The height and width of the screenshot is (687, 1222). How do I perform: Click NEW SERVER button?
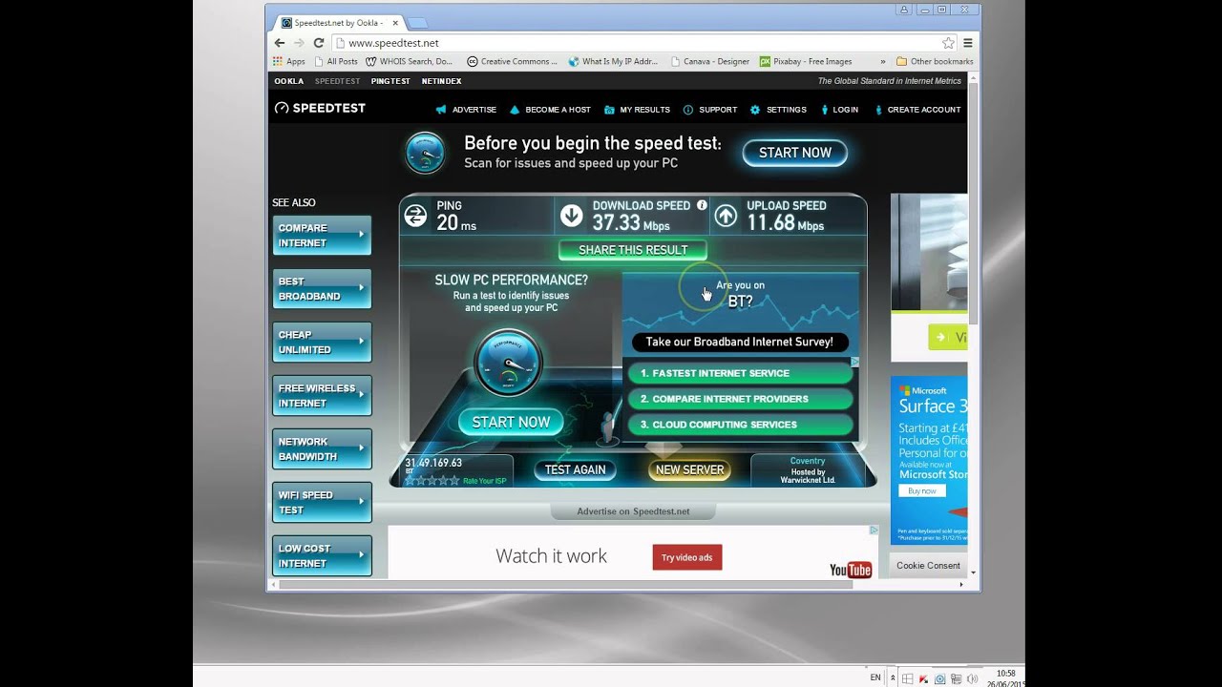689,469
